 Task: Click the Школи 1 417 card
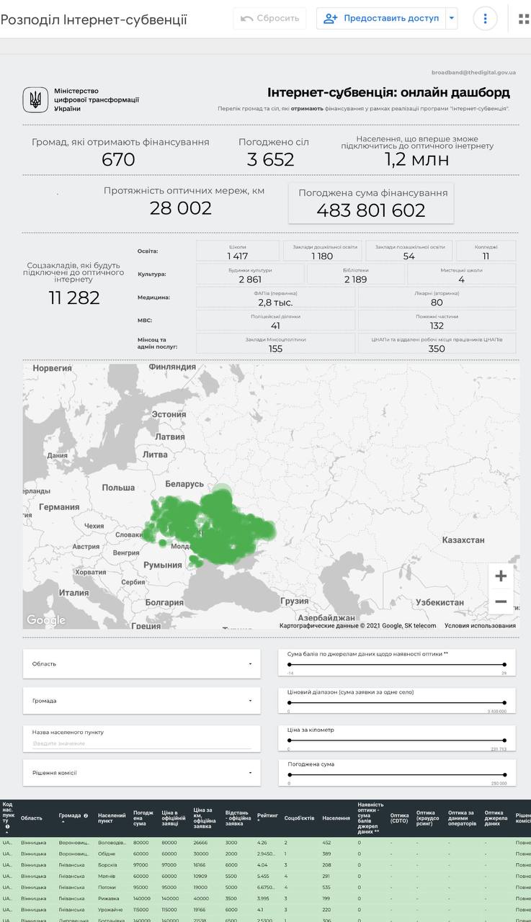point(238,251)
